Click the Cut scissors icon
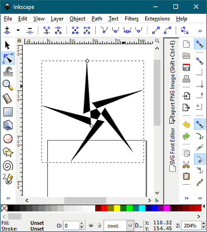This screenshot has width=207, height=232. coord(186,164)
